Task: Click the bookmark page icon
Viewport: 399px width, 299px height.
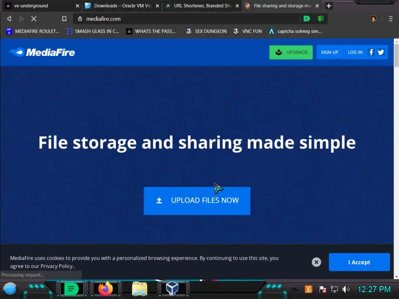Action: coord(64,19)
